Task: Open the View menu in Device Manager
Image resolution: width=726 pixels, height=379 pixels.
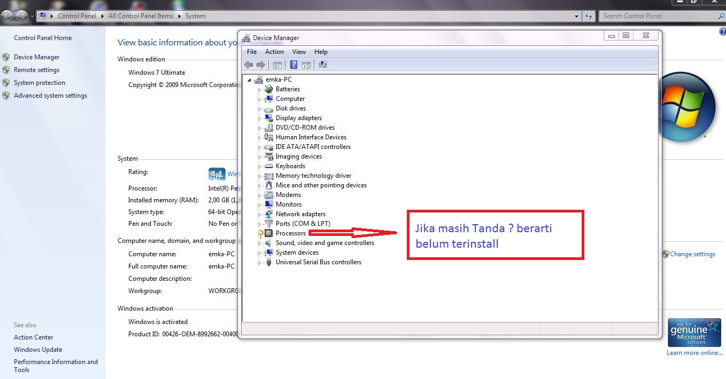Action: point(299,52)
